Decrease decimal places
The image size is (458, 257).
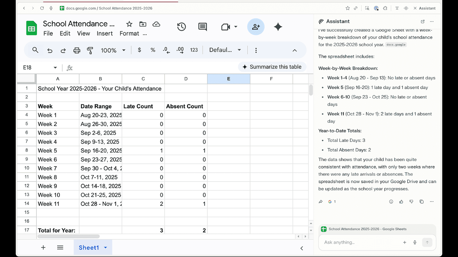pyautogui.click(x=167, y=50)
